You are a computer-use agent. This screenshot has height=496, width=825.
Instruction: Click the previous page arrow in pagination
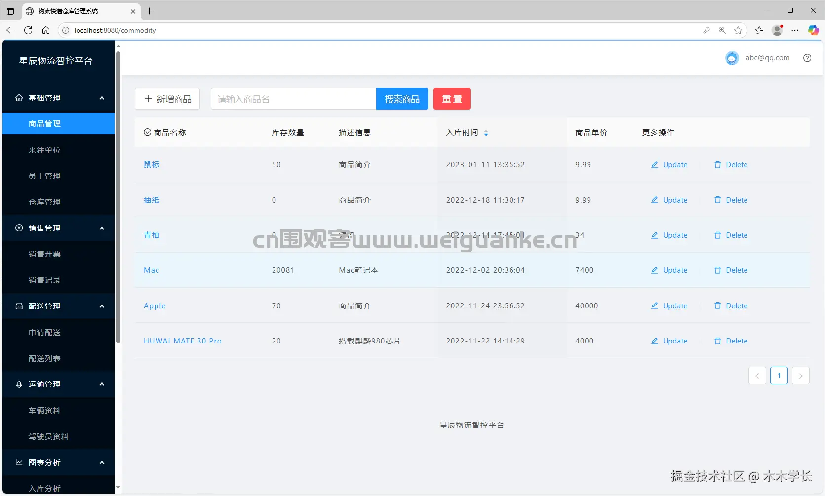tap(757, 376)
